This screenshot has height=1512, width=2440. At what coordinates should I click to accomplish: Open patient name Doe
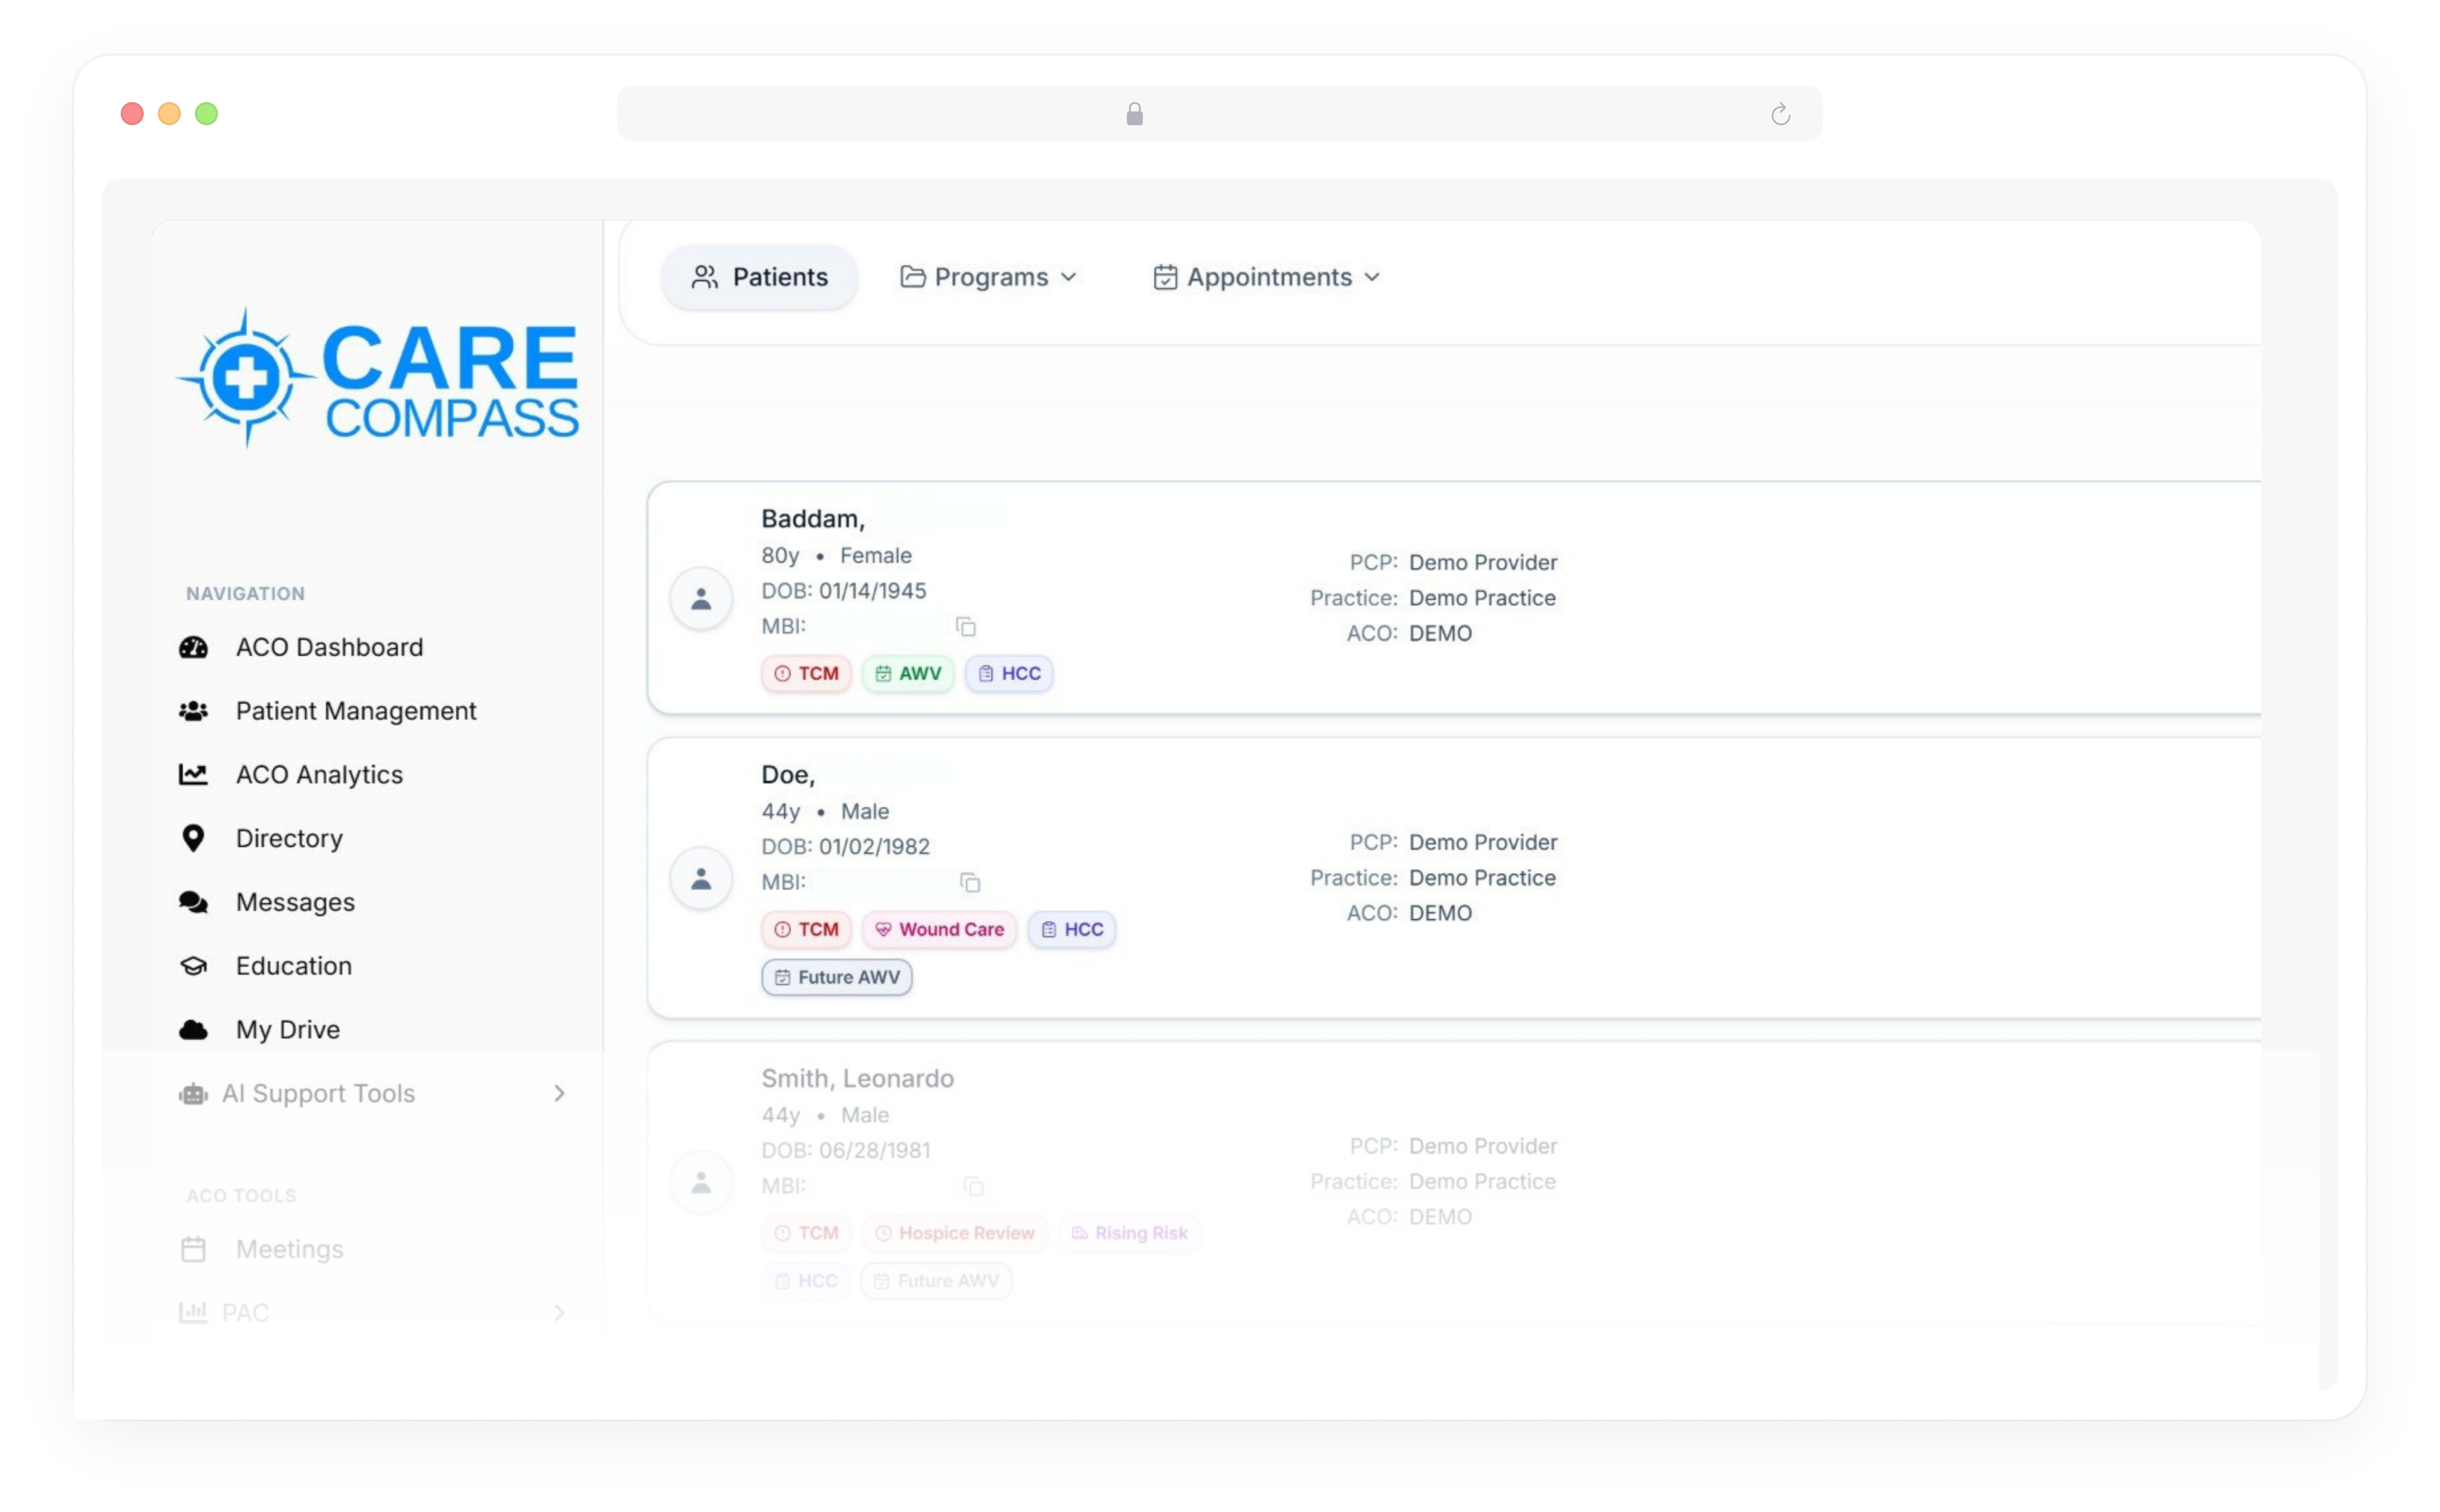(788, 775)
